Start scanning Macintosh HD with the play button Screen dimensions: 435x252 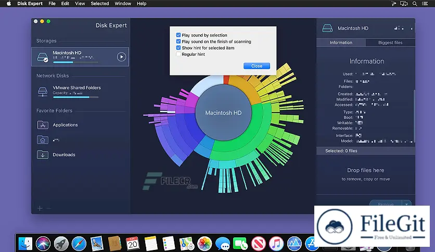tap(121, 57)
